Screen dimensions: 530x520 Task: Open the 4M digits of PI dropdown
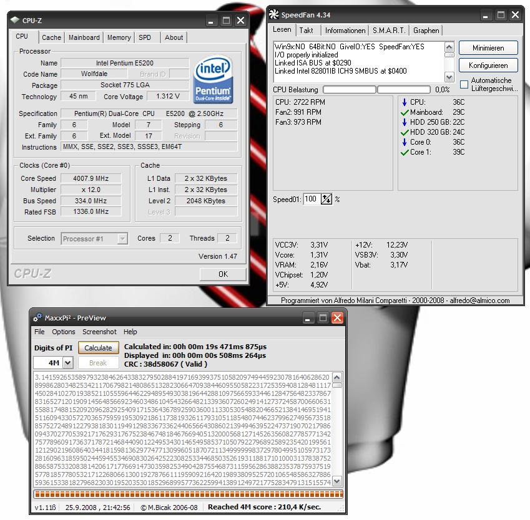68,363
